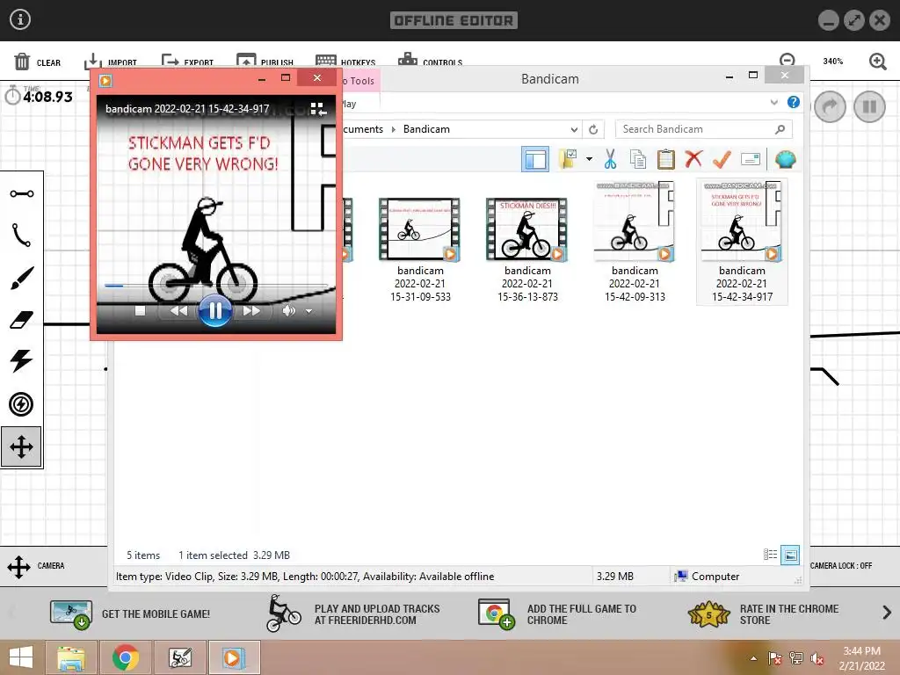Show next banner with right arrow
900x675 pixels.
[887, 613]
